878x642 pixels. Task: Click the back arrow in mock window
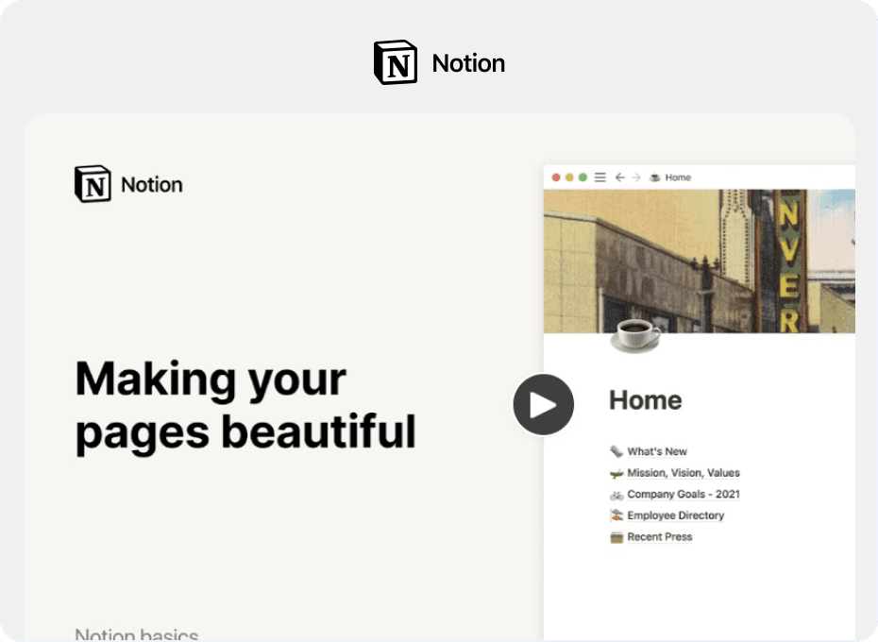(x=620, y=177)
